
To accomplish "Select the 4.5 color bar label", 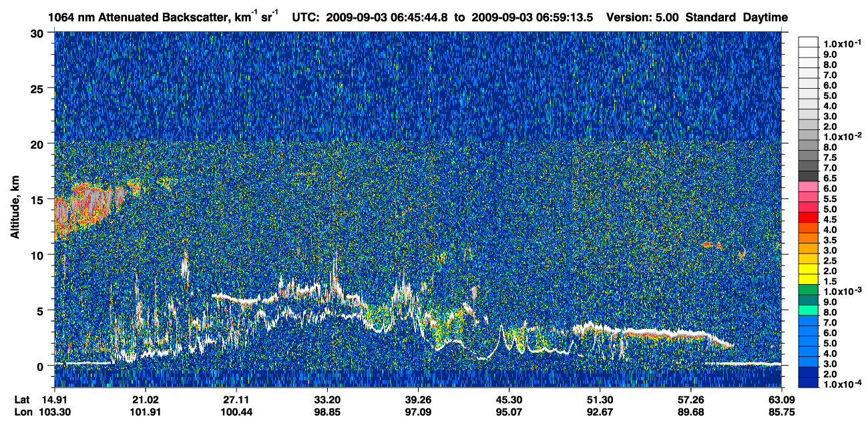I will tap(831, 219).
